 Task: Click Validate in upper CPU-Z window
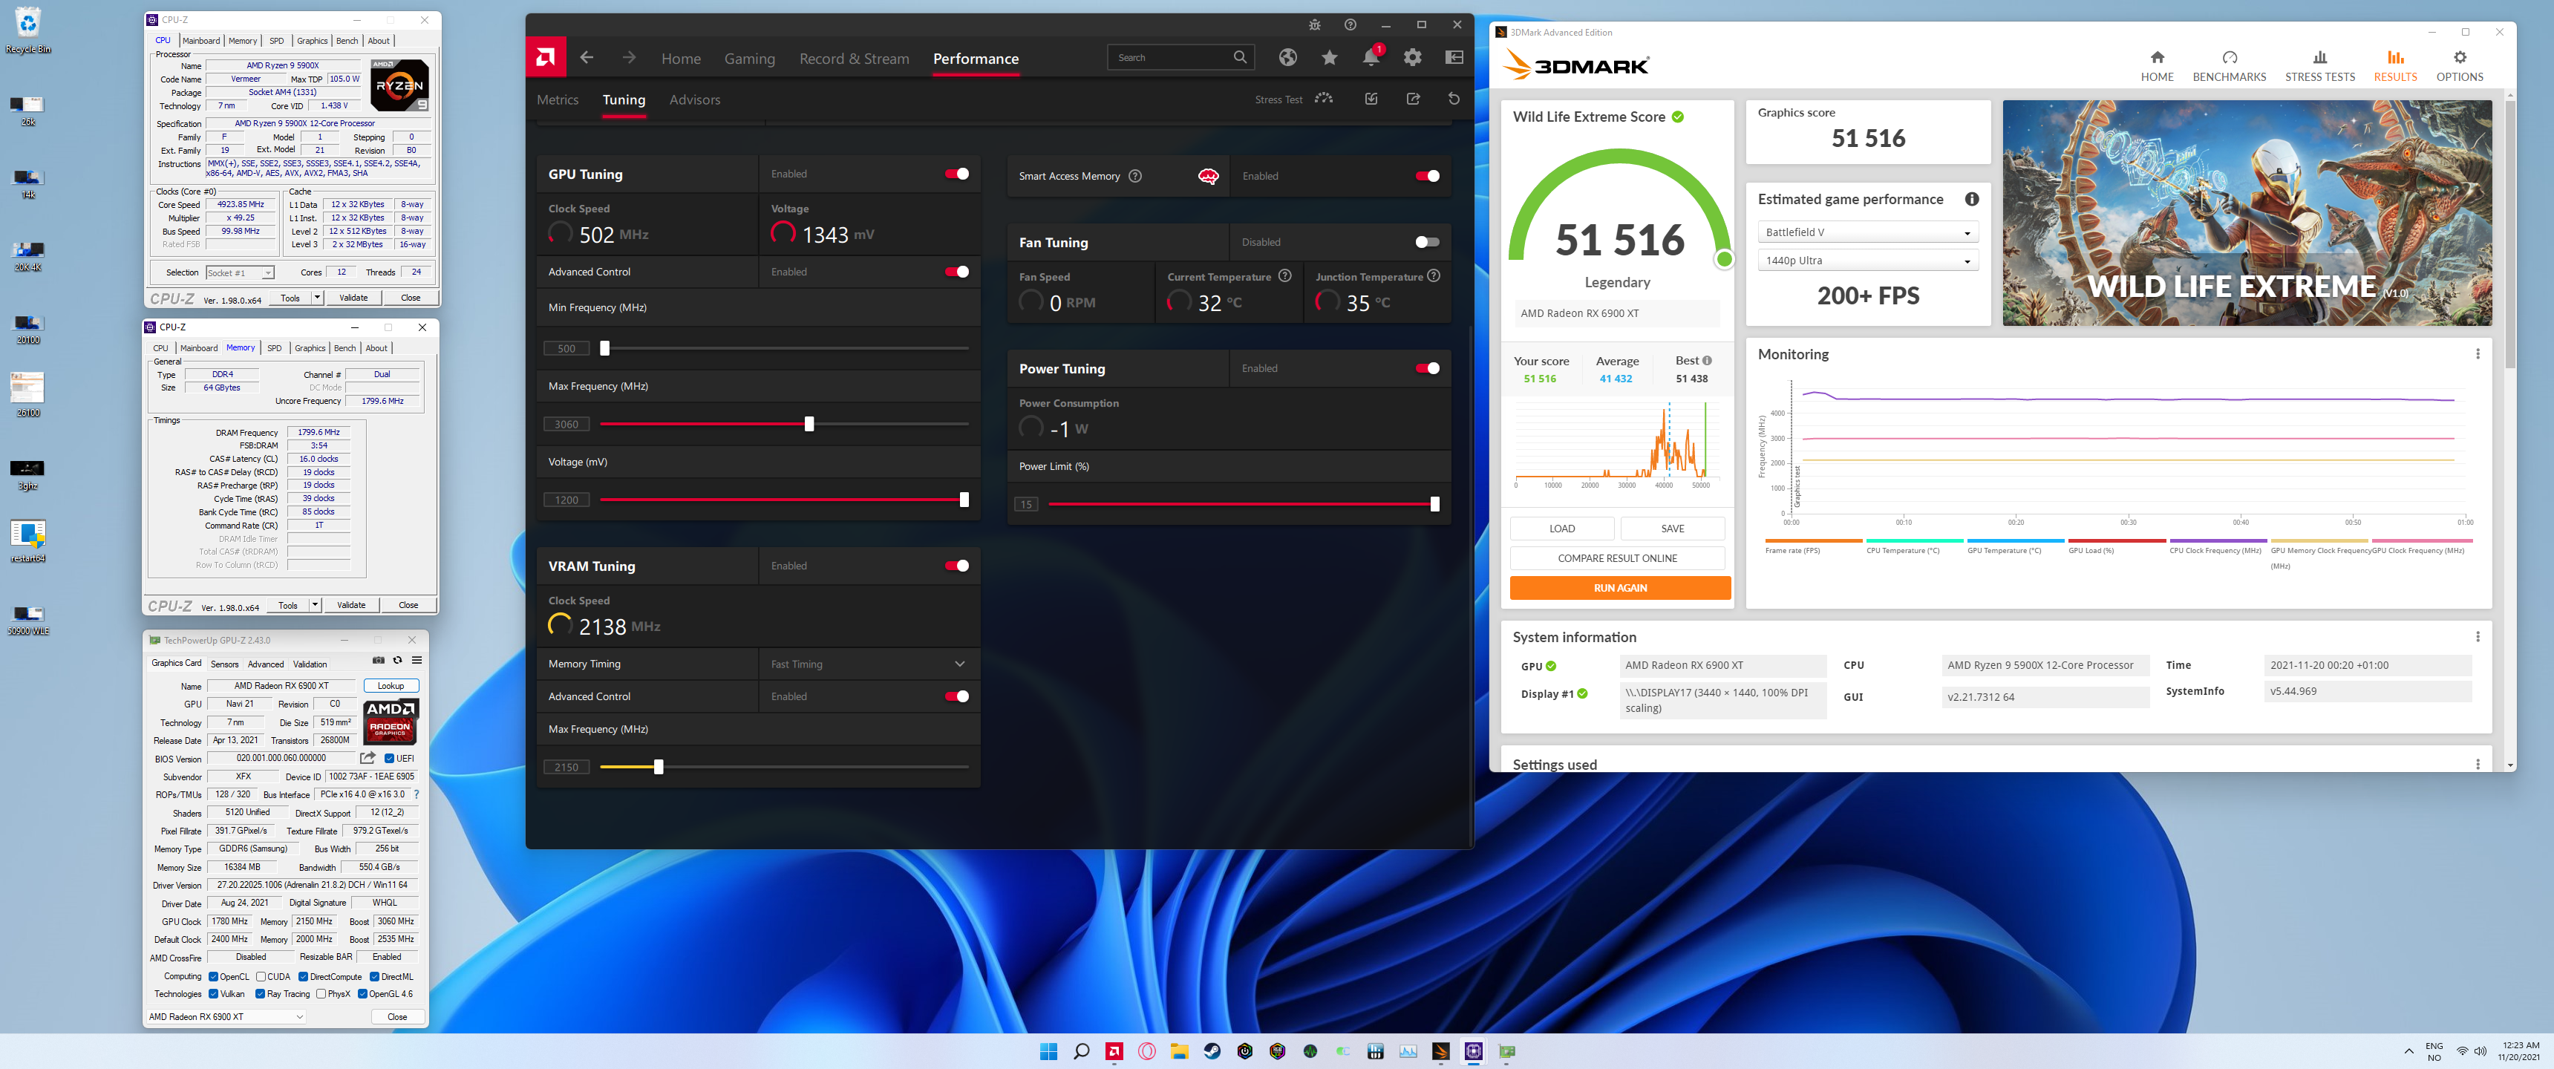click(x=353, y=298)
